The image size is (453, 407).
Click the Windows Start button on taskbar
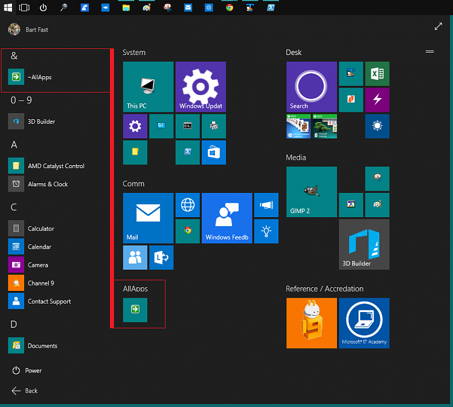pyautogui.click(x=8, y=7)
